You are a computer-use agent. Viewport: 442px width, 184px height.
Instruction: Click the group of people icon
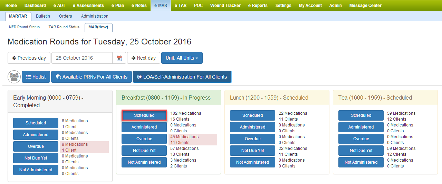tap(14, 77)
